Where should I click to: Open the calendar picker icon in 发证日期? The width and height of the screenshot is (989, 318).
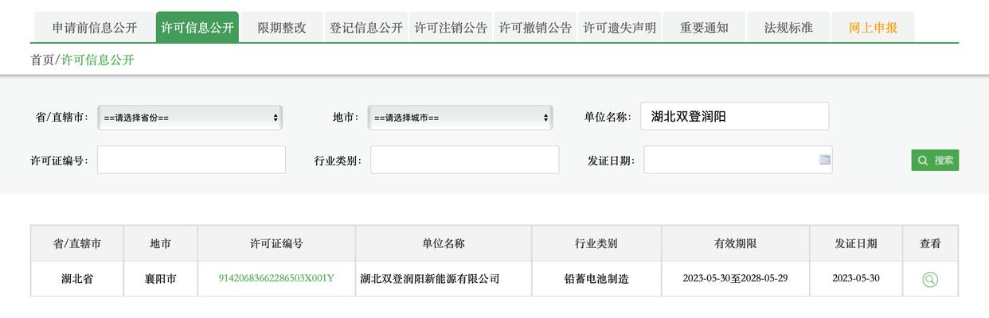825,160
